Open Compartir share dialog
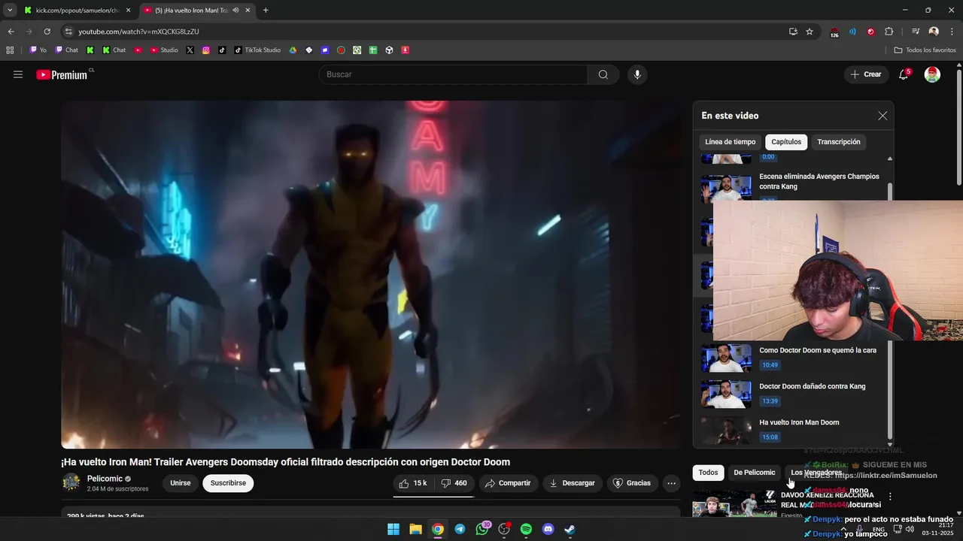Screen dimensions: 963x541 point(508,483)
